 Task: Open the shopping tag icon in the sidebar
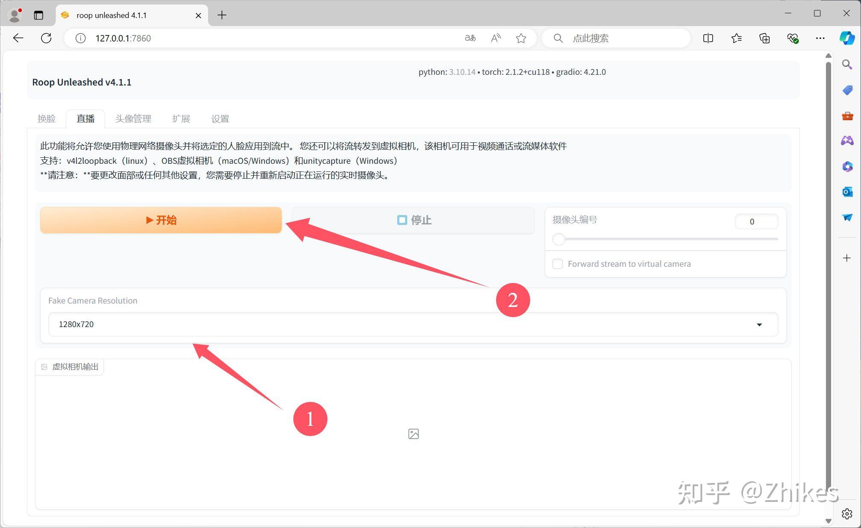tap(847, 90)
